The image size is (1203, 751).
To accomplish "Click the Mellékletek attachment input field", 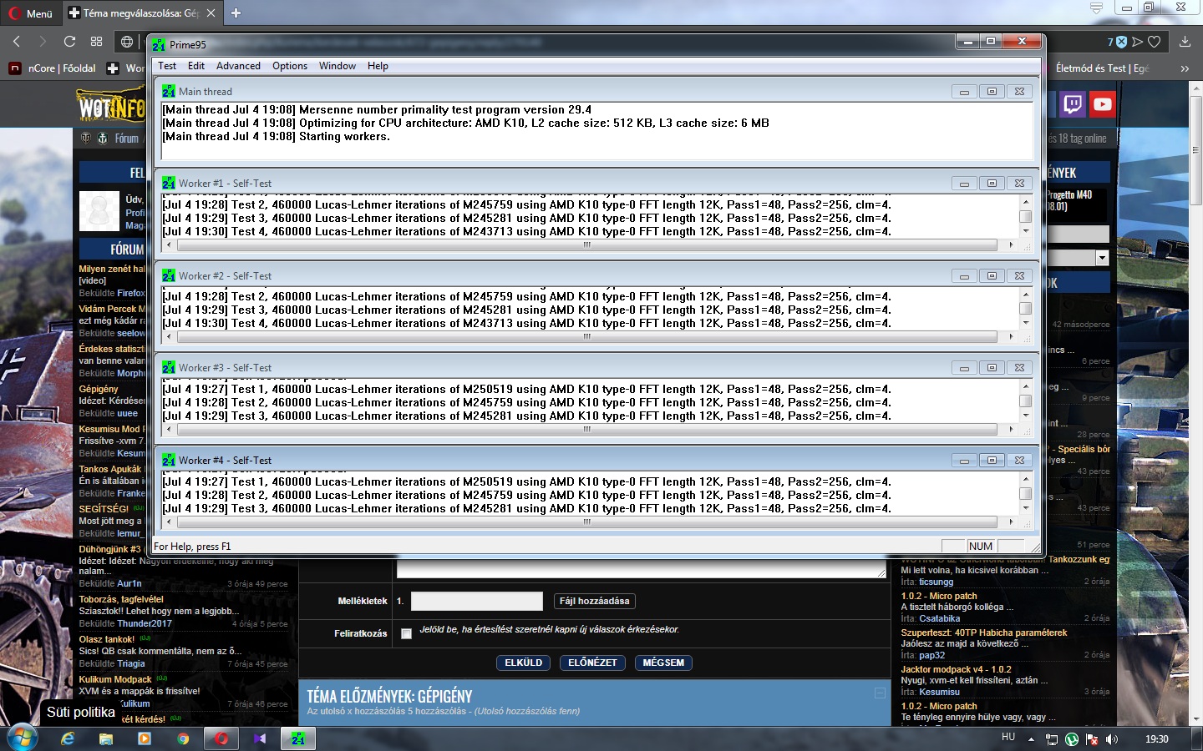I will 477,601.
